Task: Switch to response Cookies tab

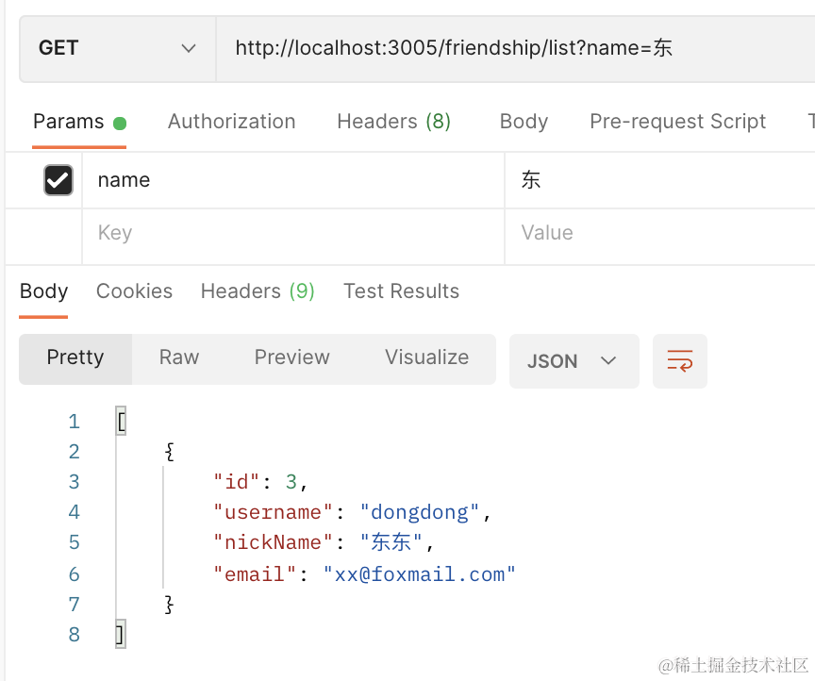Action: point(134,291)
